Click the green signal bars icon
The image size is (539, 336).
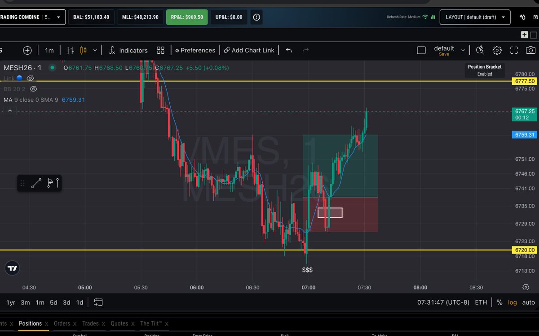pos(433,17)
